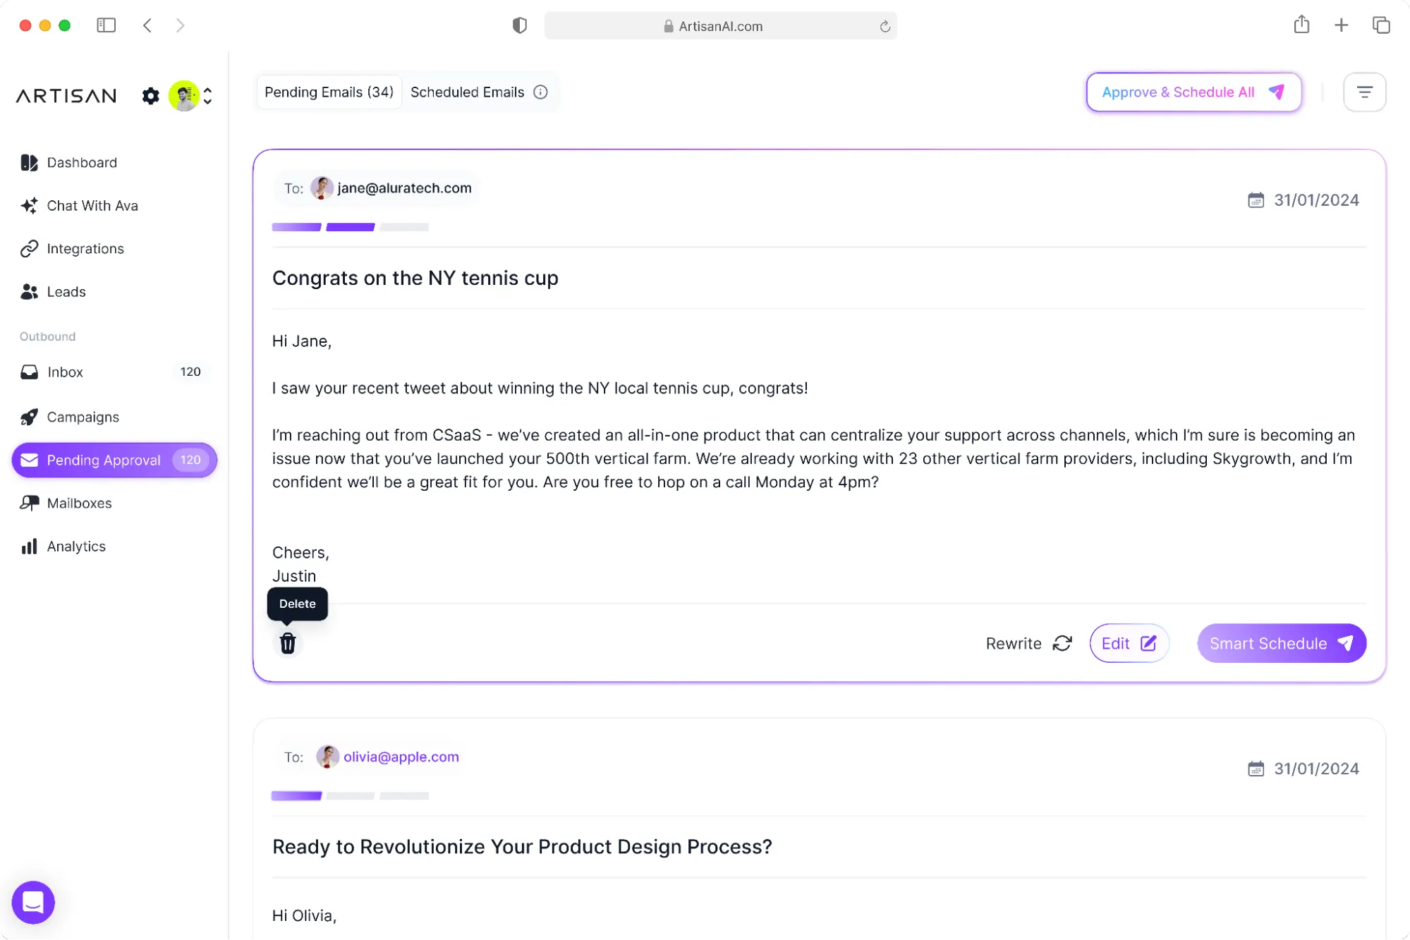Open the filter options icon
Viewport: 1410px width, 940px height.
pos(1364,92)
